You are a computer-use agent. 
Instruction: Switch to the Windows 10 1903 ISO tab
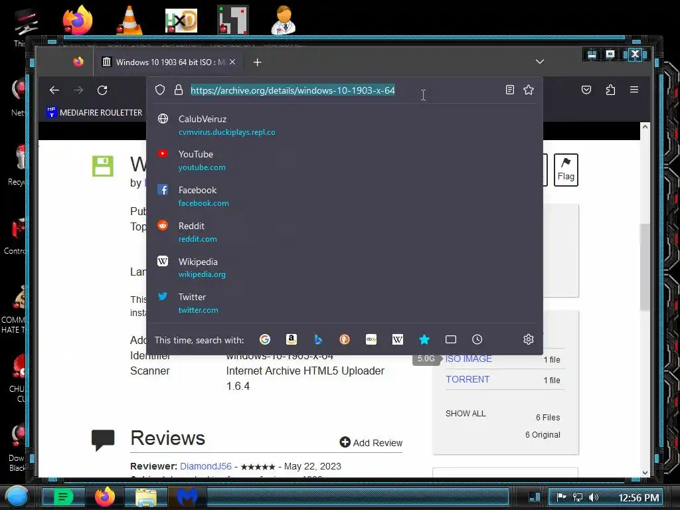(x=169, y=62)
